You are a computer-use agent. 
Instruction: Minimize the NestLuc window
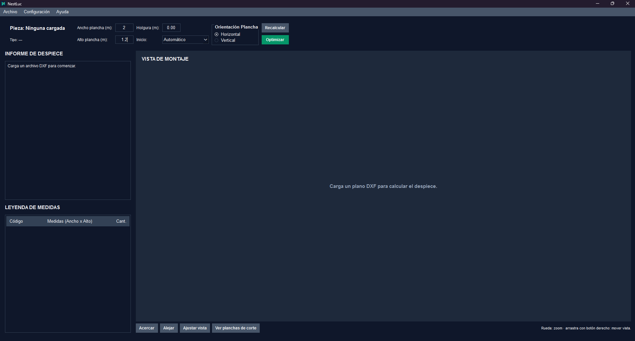coord(598,4)
